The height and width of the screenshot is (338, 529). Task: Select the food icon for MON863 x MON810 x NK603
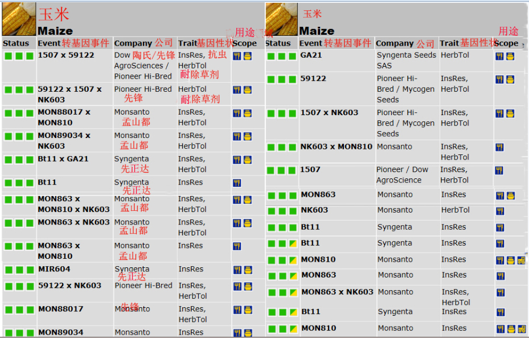tap(237, 200)
